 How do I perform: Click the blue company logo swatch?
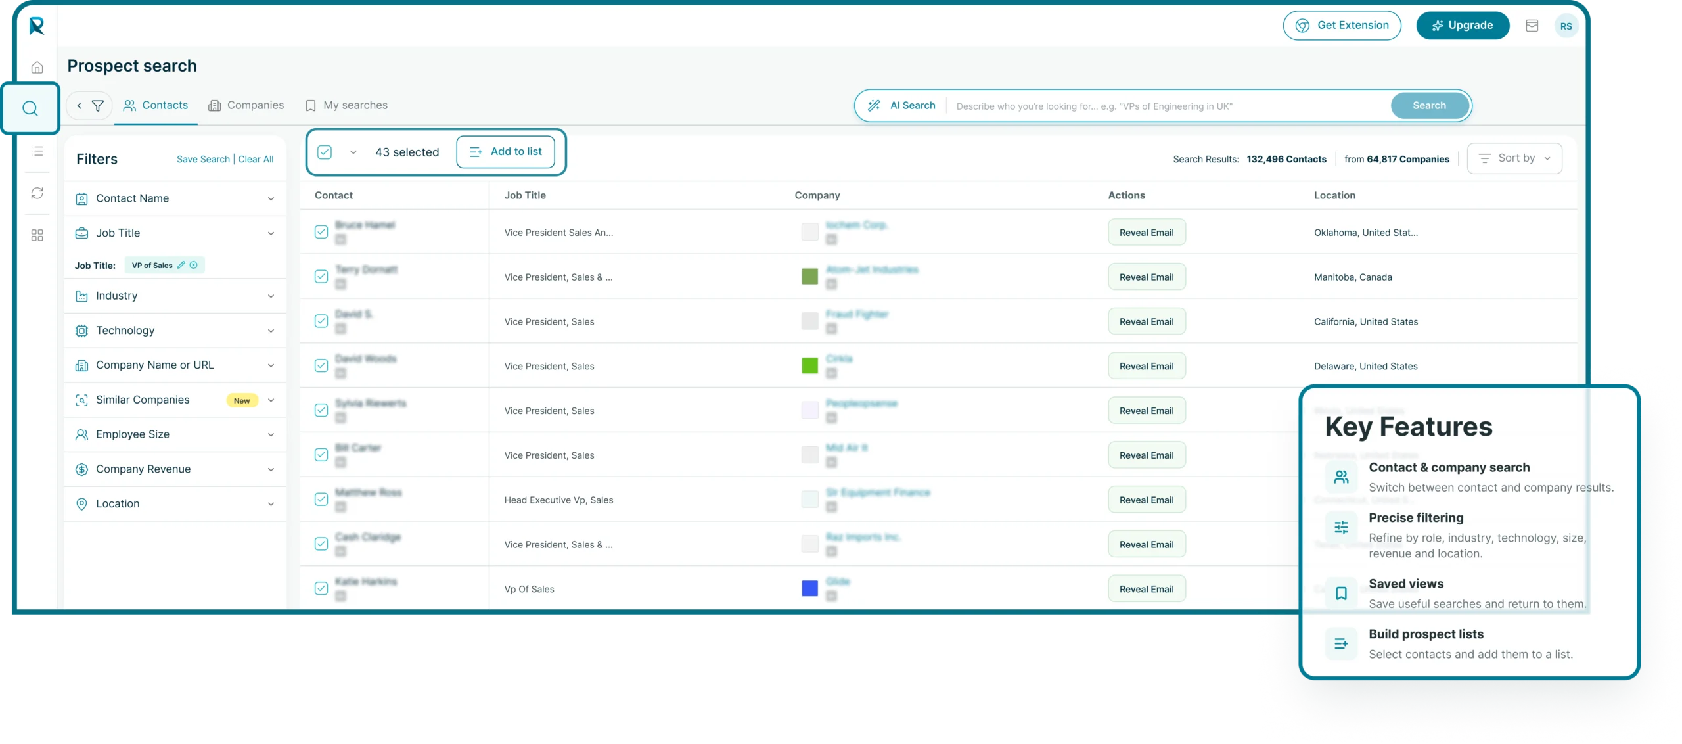coord(809,588)
